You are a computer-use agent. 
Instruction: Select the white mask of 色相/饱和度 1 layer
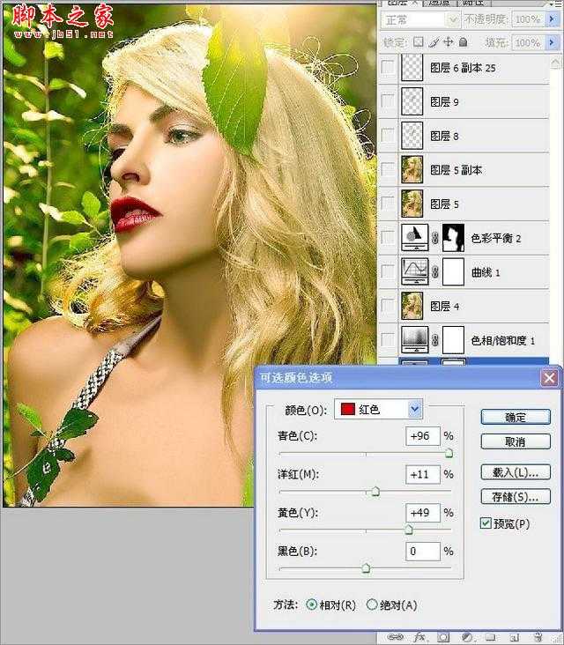coord(453,340)
